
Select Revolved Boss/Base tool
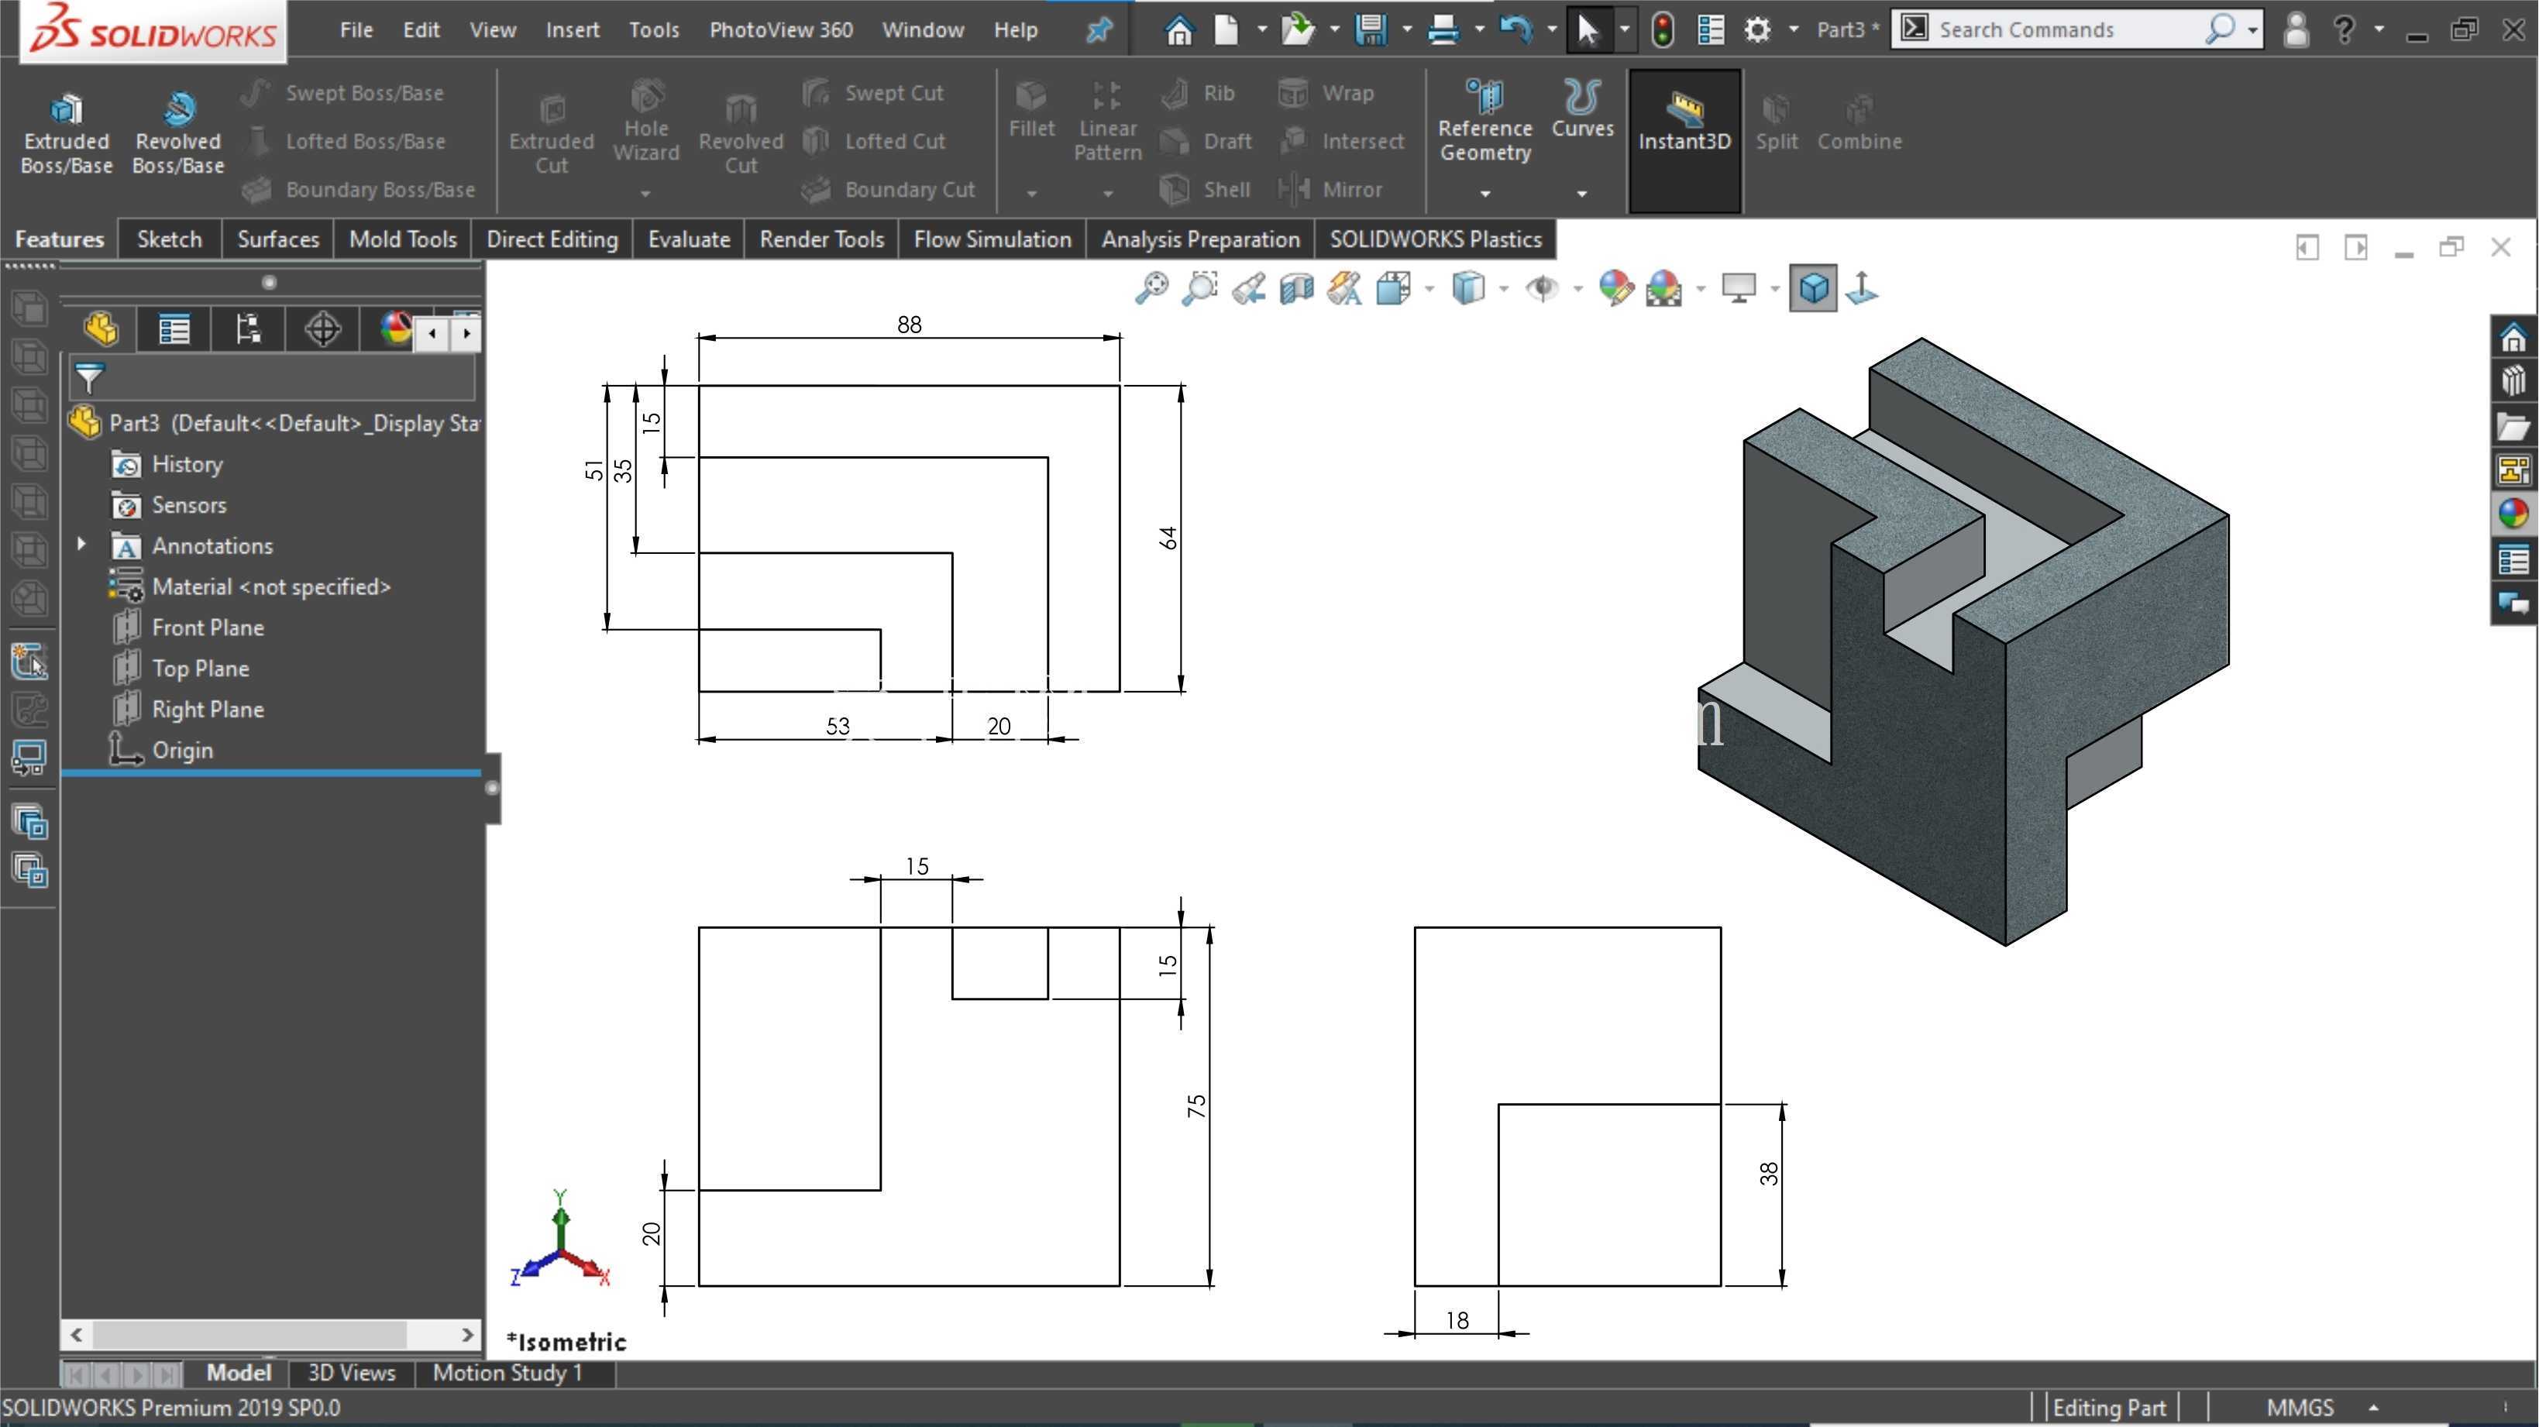coord(178,134)
